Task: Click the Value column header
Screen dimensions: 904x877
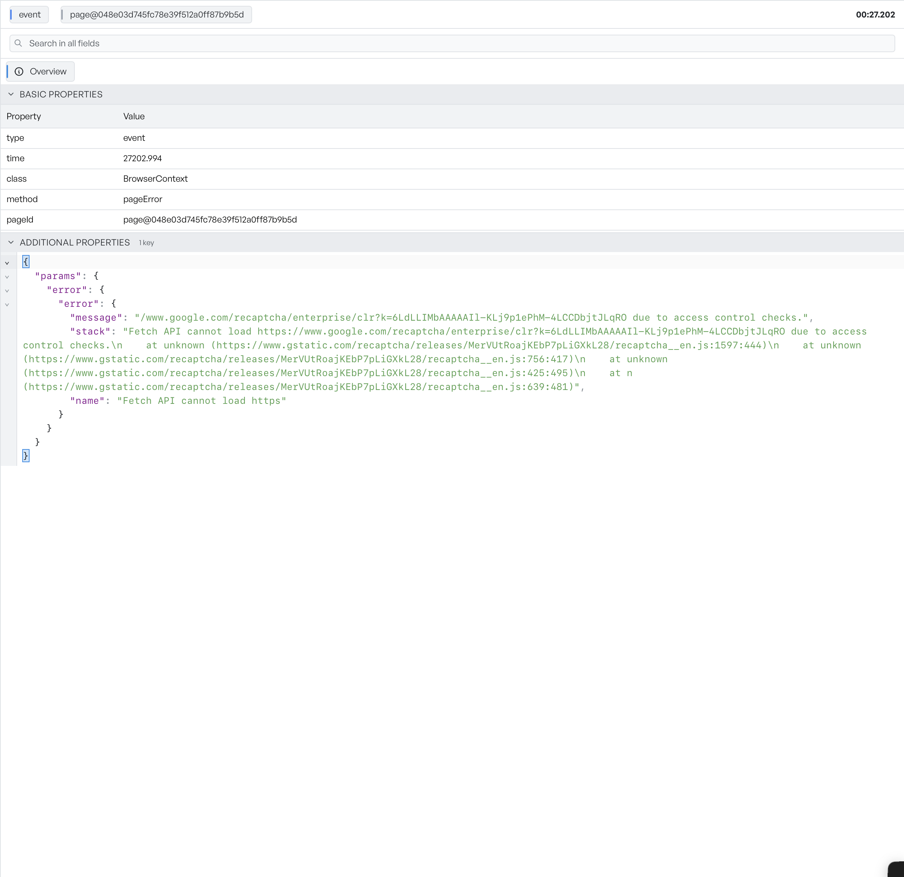Action: [134, 116]
